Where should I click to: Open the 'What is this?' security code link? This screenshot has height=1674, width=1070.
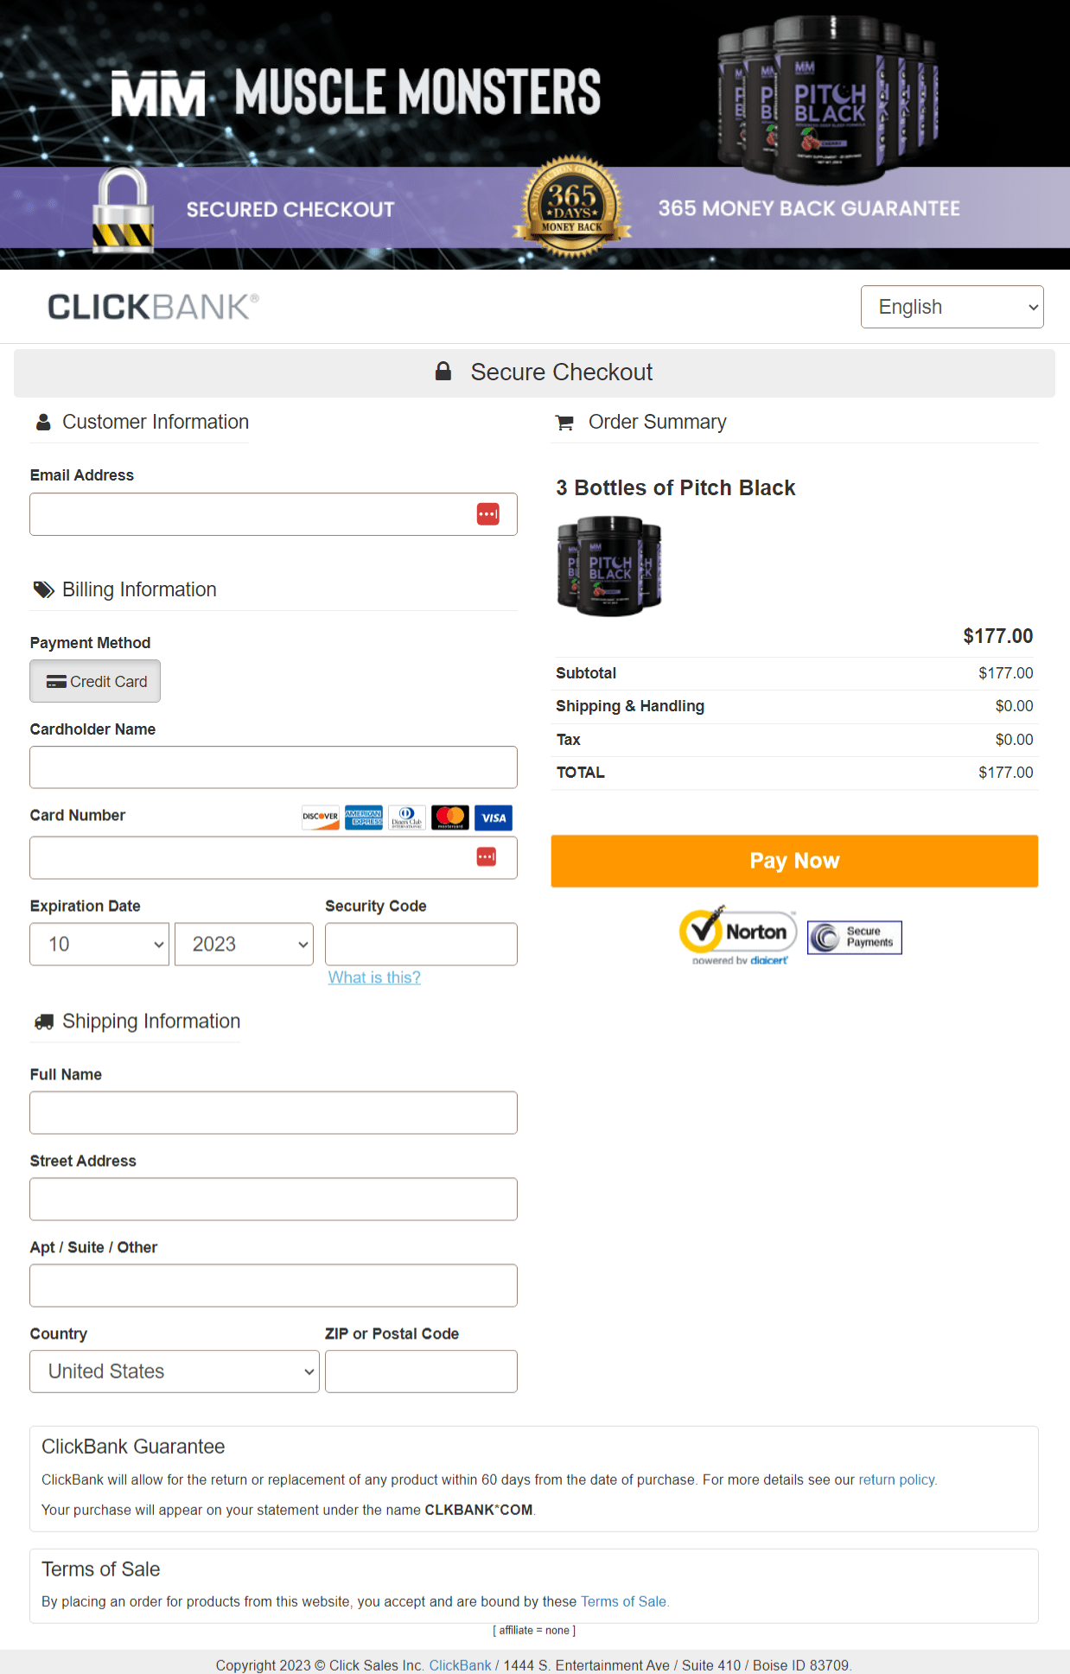pyautogui.click(x=373, y=977)
